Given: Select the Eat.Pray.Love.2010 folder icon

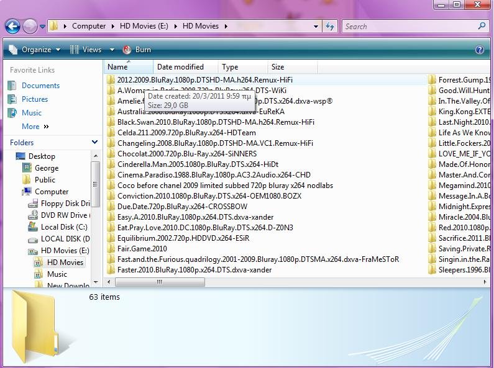Looking at the screenshot, I should 111,228.
